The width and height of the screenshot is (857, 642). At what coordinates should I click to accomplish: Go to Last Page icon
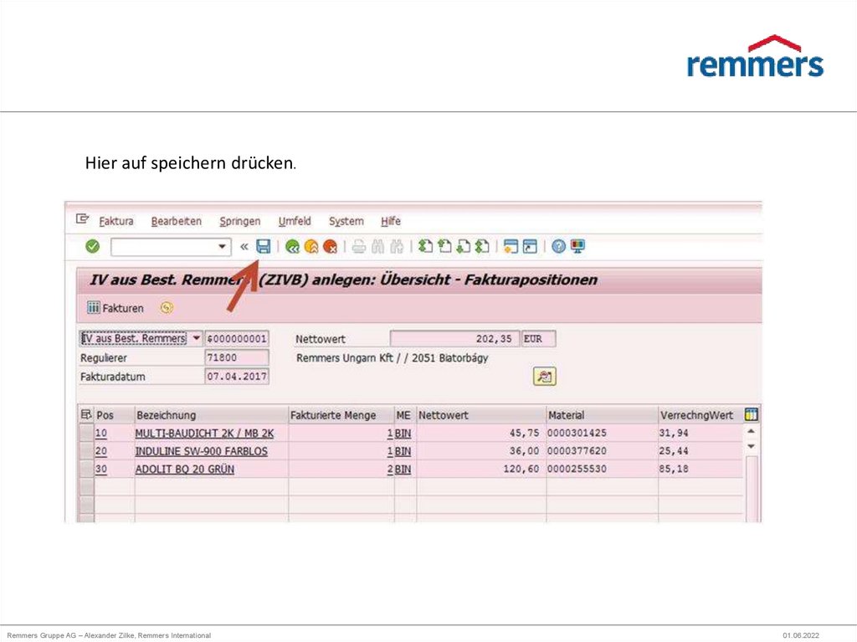(482, 247)
